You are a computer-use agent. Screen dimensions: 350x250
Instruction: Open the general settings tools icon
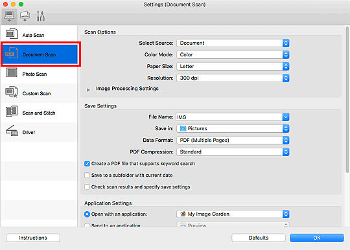click(x=41, y=16)
